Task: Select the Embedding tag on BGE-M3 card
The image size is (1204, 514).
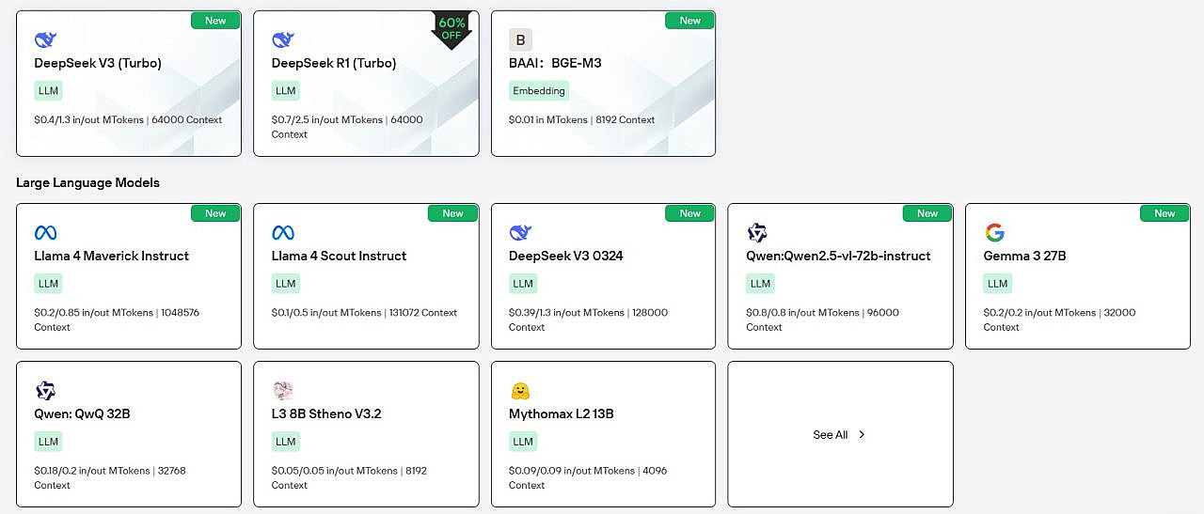Action: point(539,91)
